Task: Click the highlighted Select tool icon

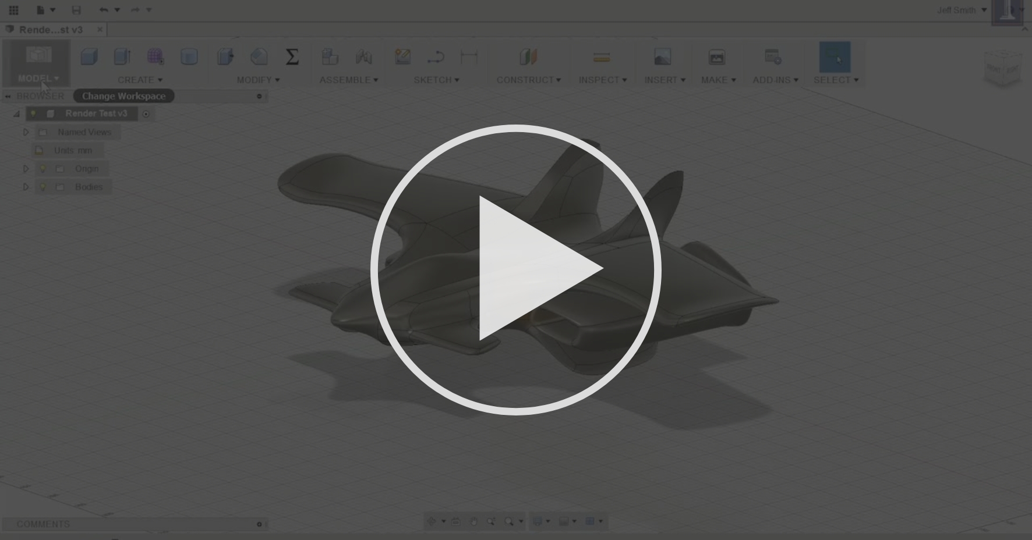Action: pos(835,57)
